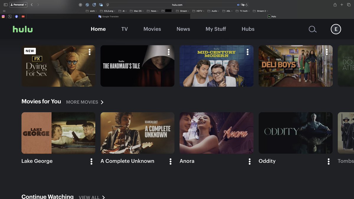Open the Oddity title link

(x=267, y=161)
